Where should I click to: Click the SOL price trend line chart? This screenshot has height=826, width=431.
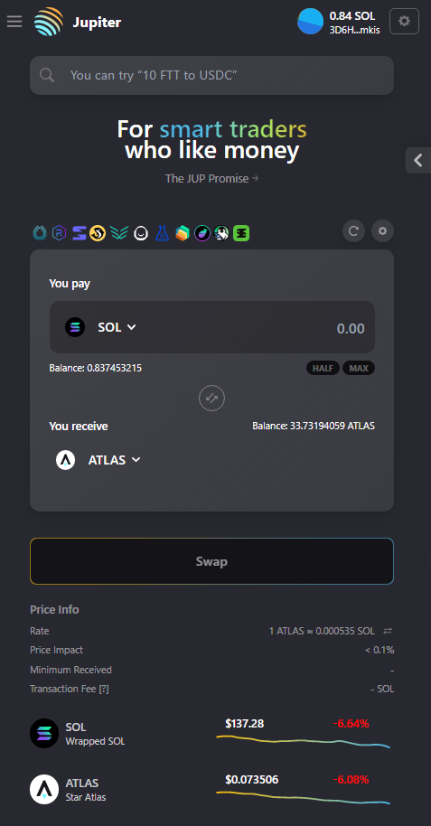(x=303, y=741)
